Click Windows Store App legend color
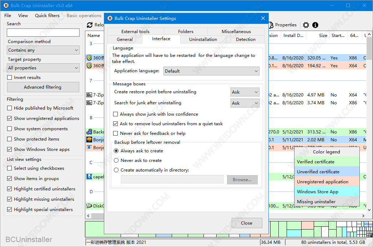Screen dimensions: 373x247 pos(327,192)
